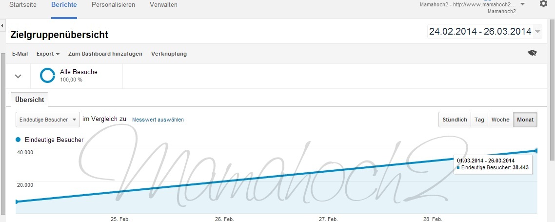Click the 25. Feb. axis label
Viewport: 555px width, 222px height.
pos(120,219)
